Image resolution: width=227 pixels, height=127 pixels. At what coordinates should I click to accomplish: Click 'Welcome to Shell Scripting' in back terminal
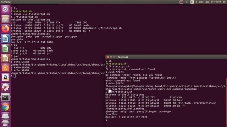31,20
